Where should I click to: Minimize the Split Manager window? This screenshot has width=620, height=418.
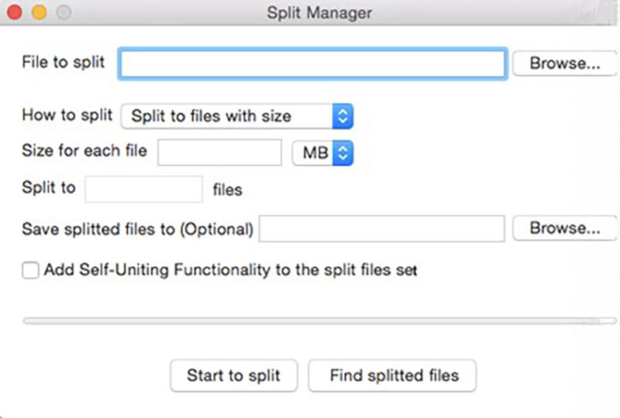tap(40, 12)
